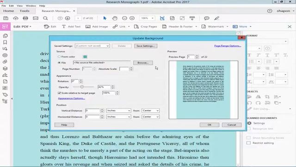
Task: Open Vertical Distance from Center dropdown
Action: [150, 110]
